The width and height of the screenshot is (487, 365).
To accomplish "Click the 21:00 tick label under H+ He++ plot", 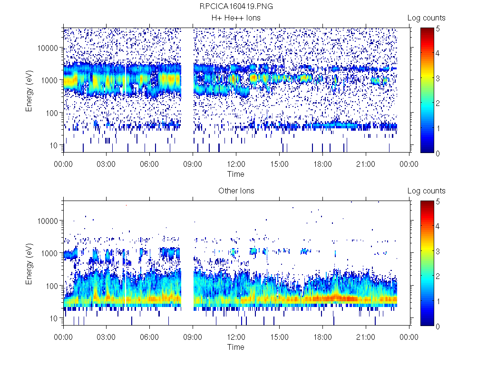I will 366,164.
